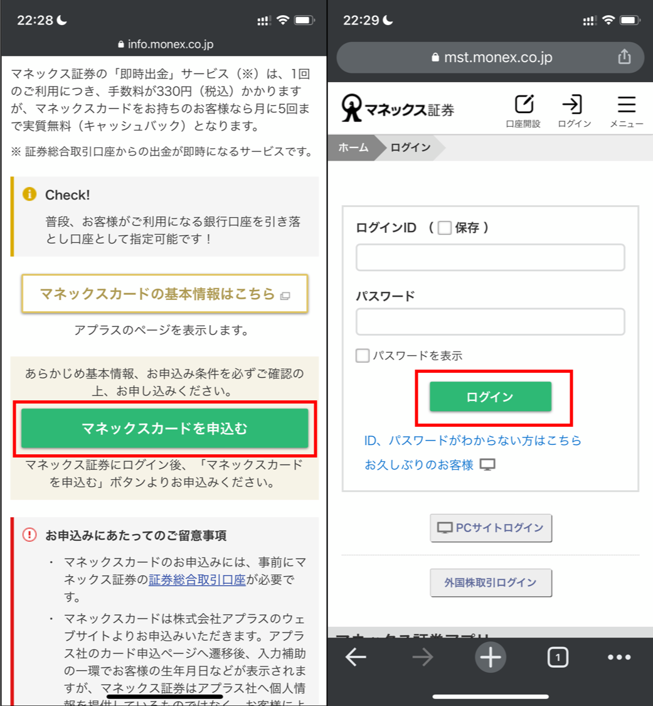653x706 pixels.
Task: Focus the パスワード input field
Action: pyautogui.click(x=491, y=321)
